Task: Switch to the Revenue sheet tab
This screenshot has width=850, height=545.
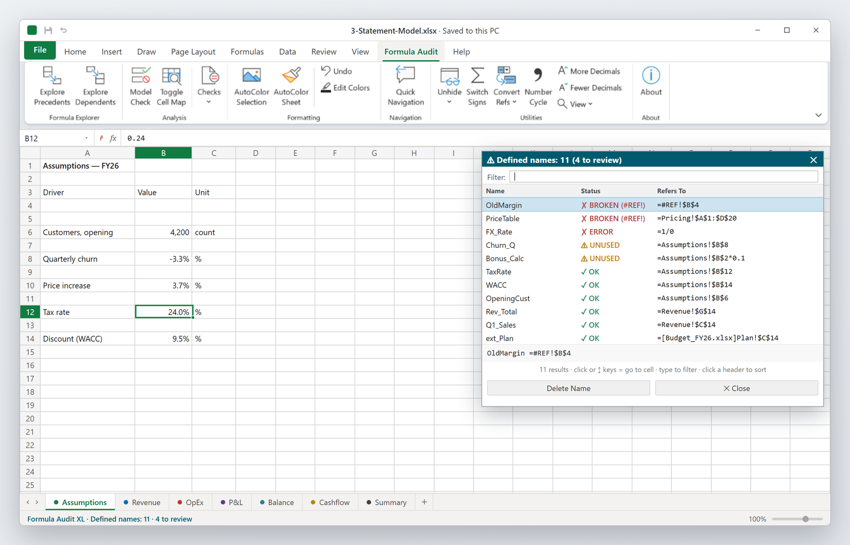Action: point(142,502)
